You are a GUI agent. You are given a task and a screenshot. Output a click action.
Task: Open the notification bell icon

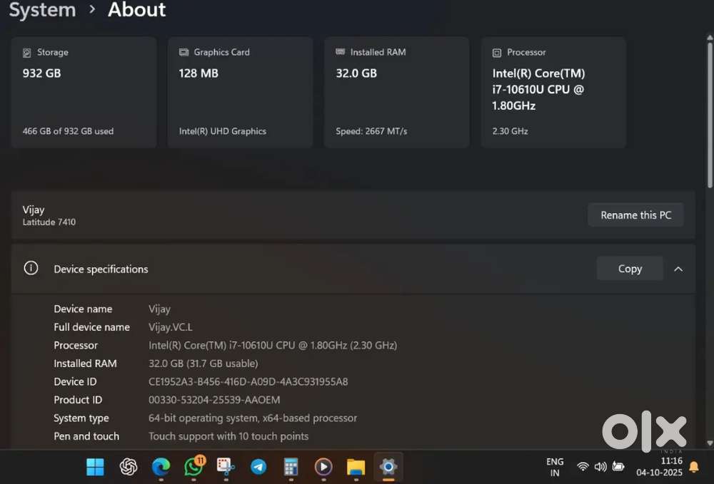click(693, 467)
